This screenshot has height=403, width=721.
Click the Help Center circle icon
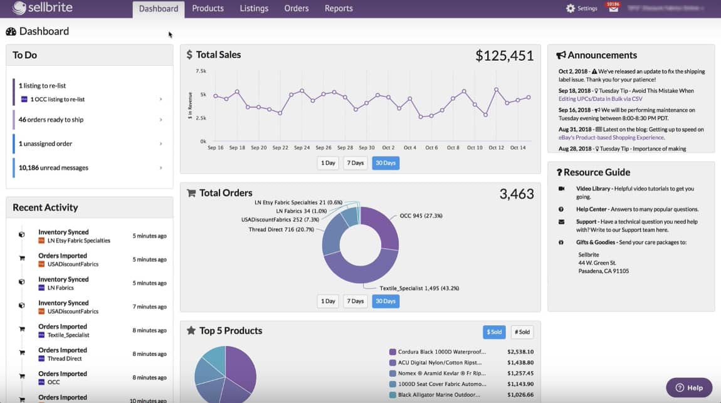pos(561,209)
